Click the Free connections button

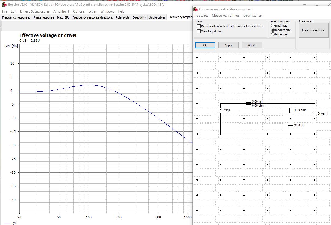313,30
